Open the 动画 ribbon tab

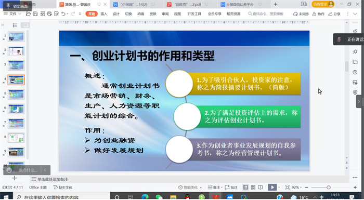coord(140,14)
